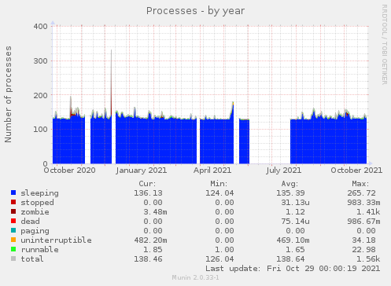Click dead average value 75.14u
Image resolution: width=391 pixels, height=286 pixels.
[x=295, y=222]
